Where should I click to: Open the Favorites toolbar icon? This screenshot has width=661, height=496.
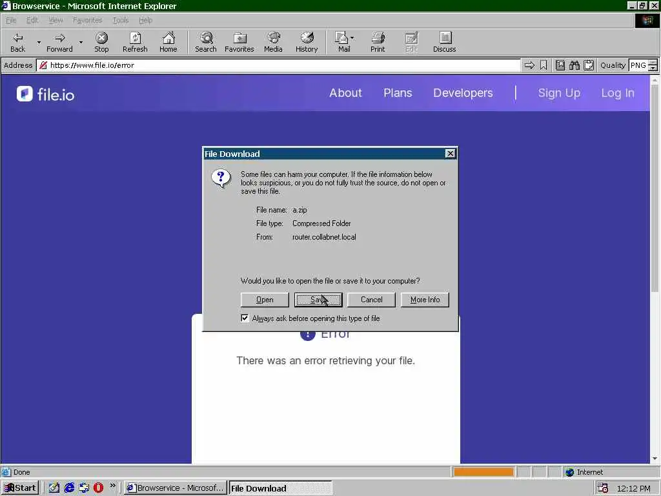coord(239,42)
